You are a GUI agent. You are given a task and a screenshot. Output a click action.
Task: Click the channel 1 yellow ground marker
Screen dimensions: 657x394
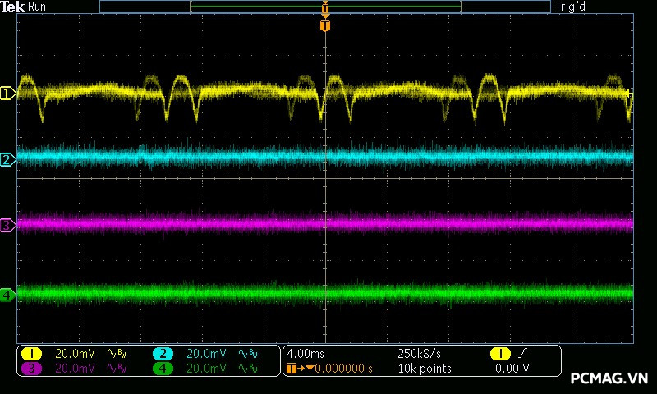7,94
